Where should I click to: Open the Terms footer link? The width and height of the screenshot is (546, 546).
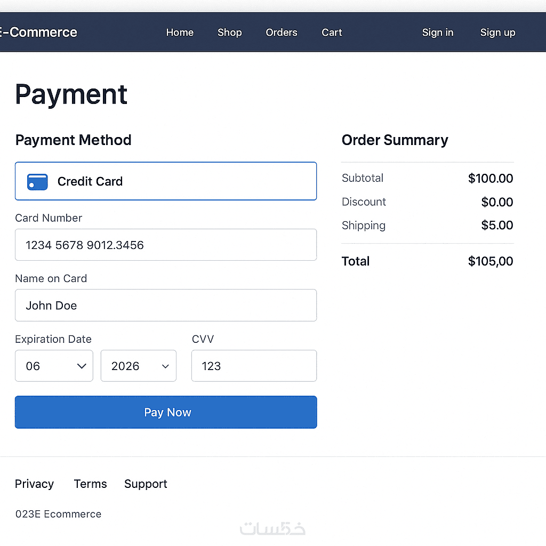pyautogui.click(x=90, y=484)
